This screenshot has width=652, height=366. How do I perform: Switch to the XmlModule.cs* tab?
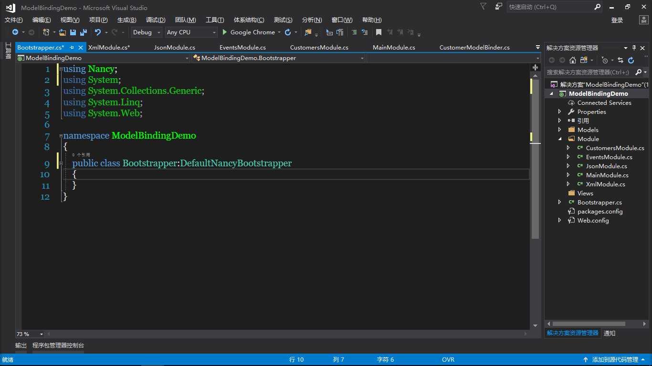pos(109,48)
